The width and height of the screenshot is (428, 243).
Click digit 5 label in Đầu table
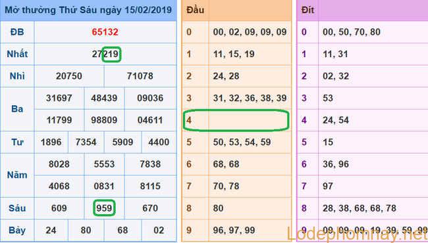(x=189, y=142)
